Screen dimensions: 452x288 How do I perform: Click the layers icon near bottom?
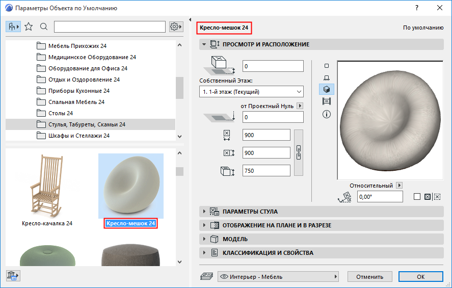[206, 276]
